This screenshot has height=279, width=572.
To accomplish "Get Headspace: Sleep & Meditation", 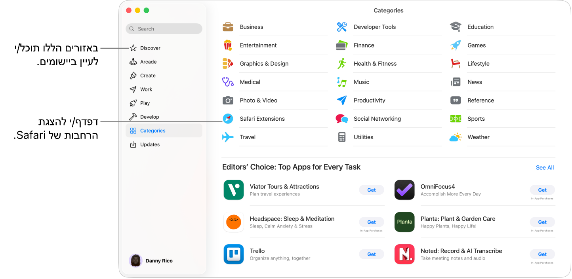I will click(372, 222).
